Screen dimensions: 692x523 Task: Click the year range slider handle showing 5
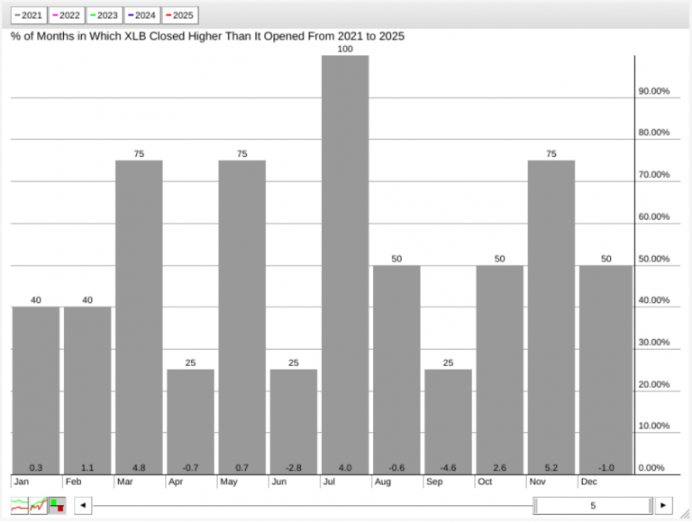[593, 505]
